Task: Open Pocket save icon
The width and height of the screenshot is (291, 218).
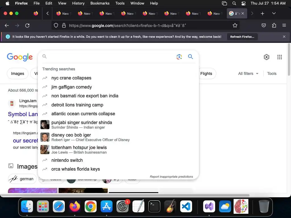Action: tap(263, 25)
